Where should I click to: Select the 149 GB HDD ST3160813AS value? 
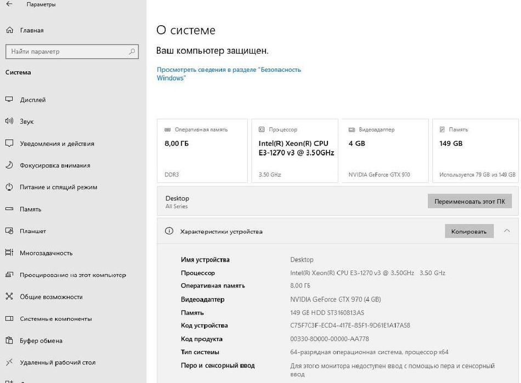327,313
